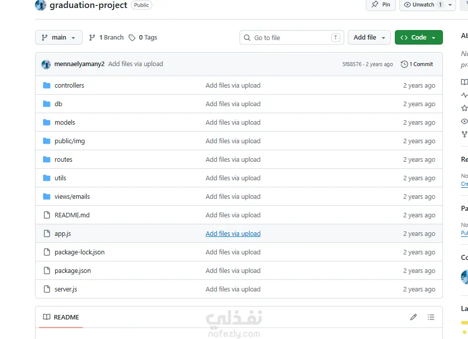
Task: Click the utils folder icon
Action: point(47,178)
